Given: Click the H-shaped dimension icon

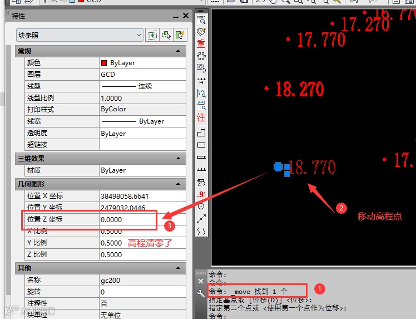Looking at the screenshot, I should [x=201, y=81].
